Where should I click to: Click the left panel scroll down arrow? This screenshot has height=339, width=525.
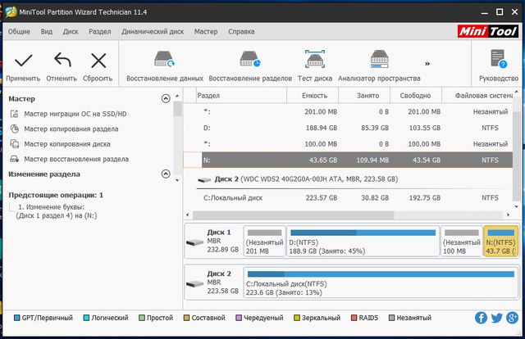point(177,180)
